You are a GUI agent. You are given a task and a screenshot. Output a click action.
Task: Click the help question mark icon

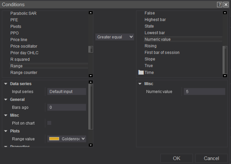coord(219,4)
